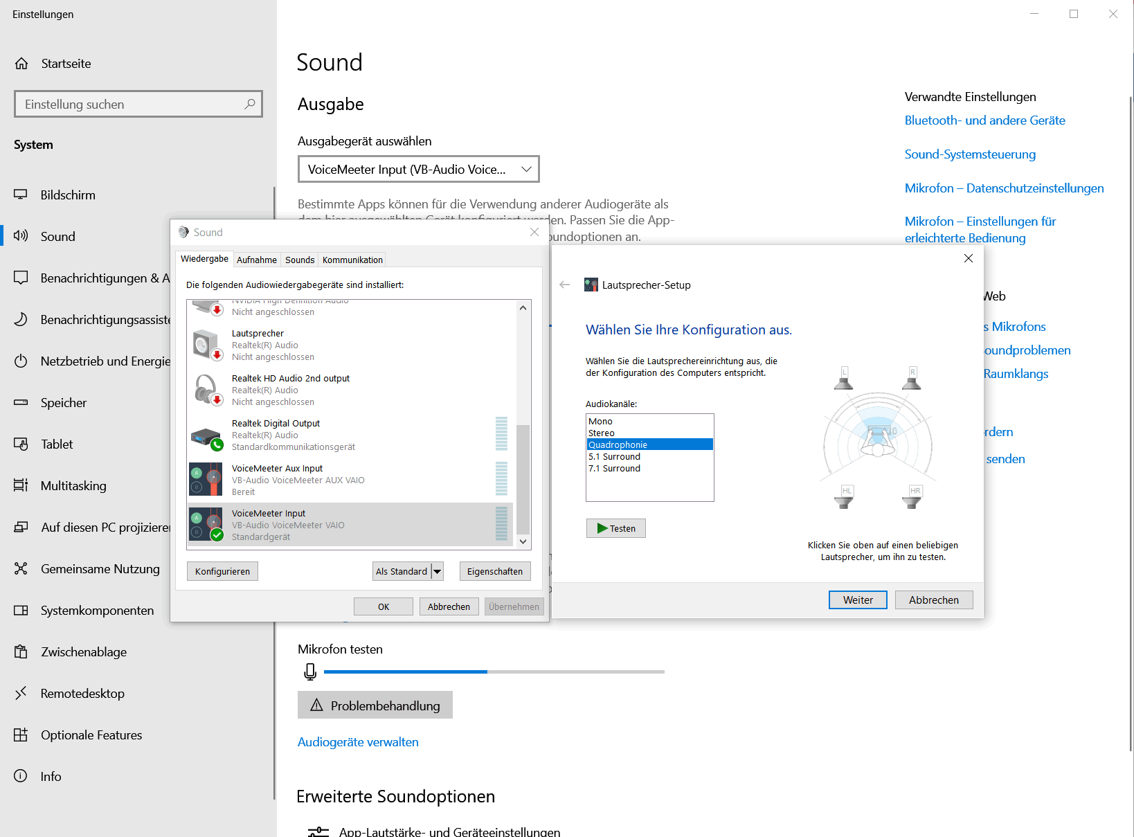Open Mikrofon – Datenschutzeinstellungen link
1134x837 pixels.
pos(1004,188)
